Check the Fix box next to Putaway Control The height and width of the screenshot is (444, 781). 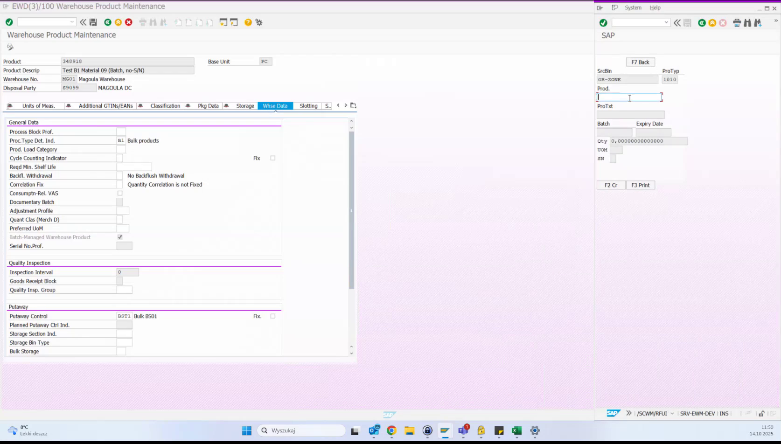coord(272,316)
